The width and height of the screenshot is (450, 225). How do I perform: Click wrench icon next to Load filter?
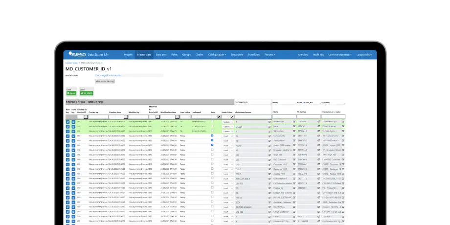(219, 117)
